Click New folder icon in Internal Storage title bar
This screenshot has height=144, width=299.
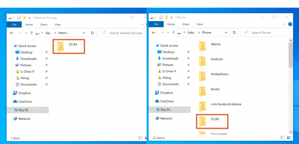pos(25,18)
